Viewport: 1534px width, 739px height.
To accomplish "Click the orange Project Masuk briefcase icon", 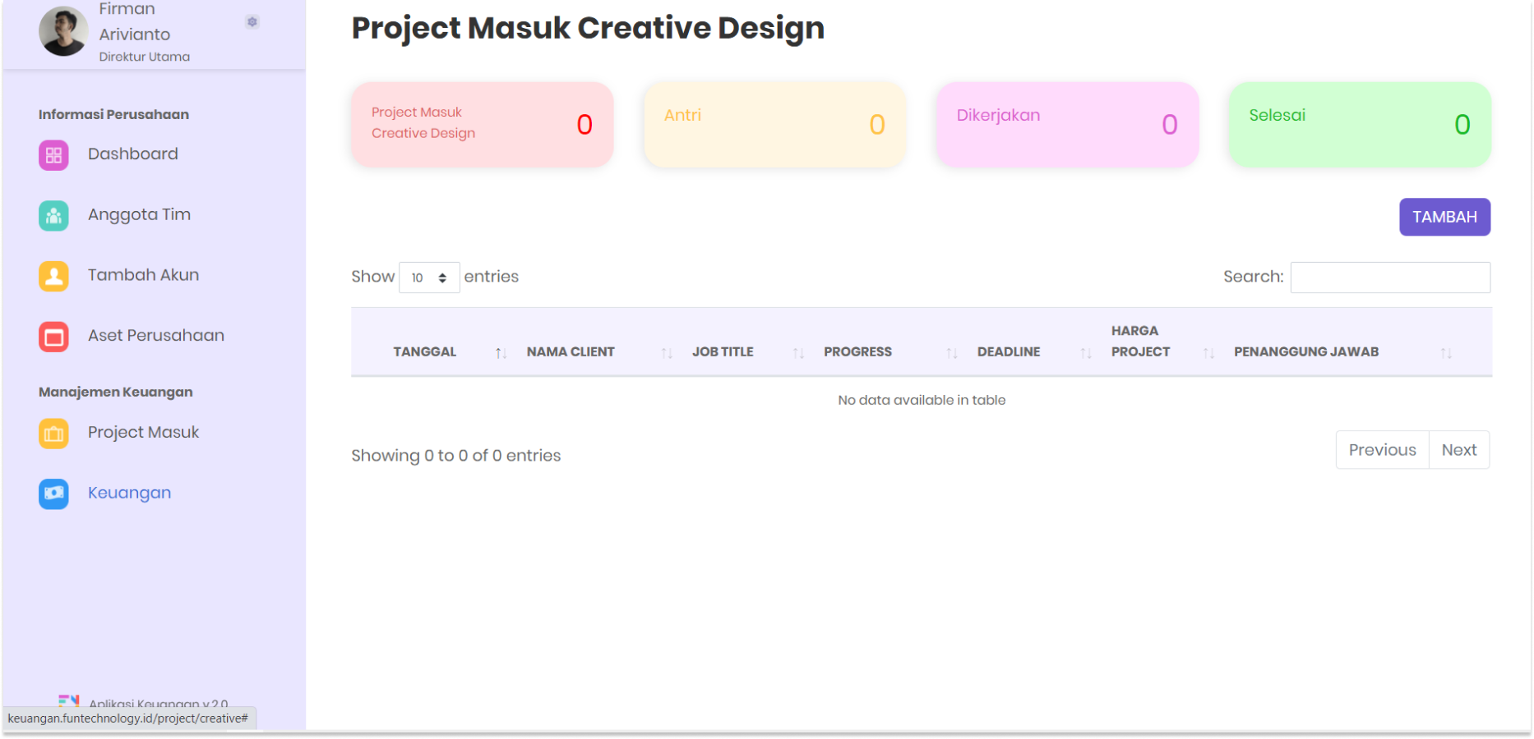I will click(x=53, y=434).
